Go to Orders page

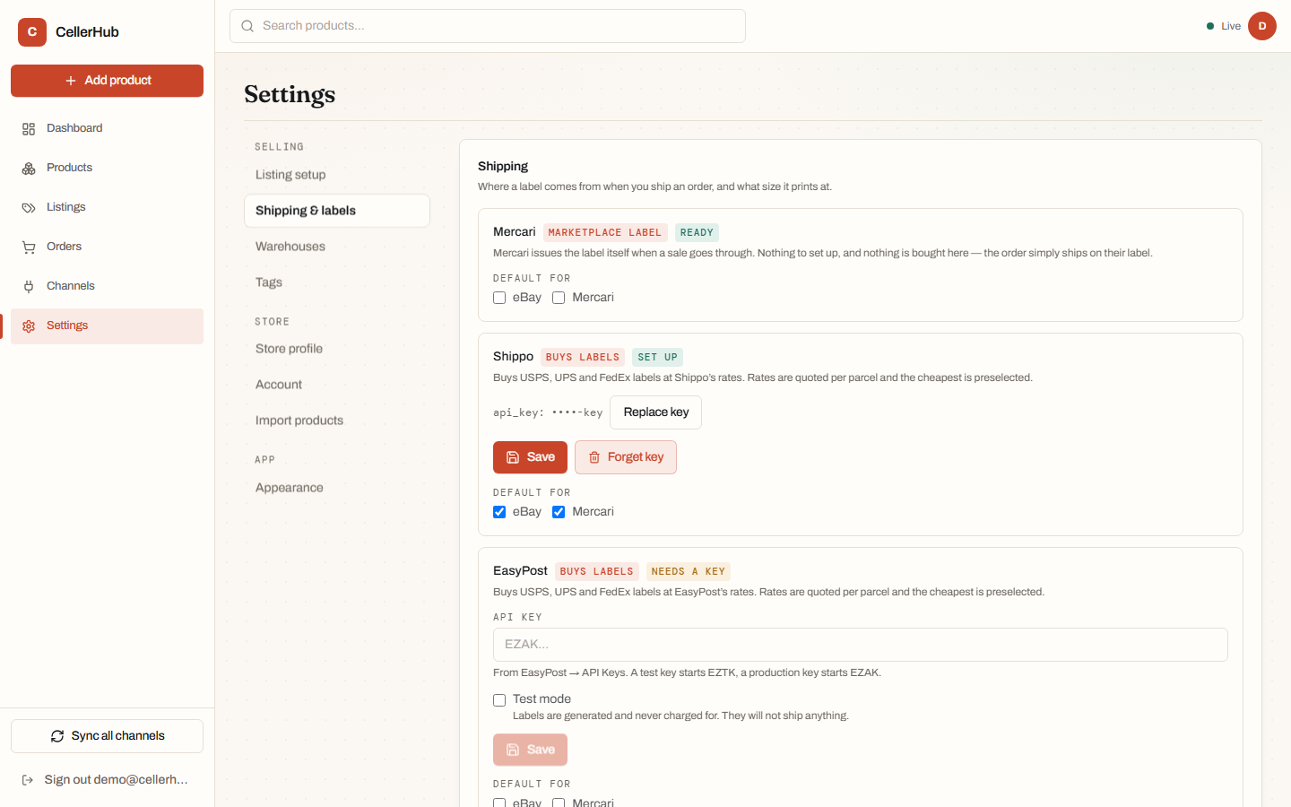pos(108,247)
